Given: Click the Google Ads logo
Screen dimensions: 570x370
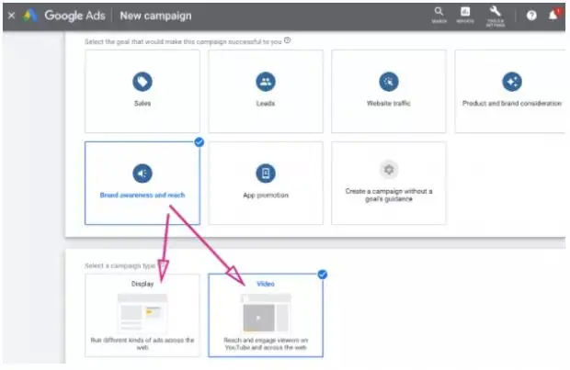Looking at the screenshot, I should 30,16.
